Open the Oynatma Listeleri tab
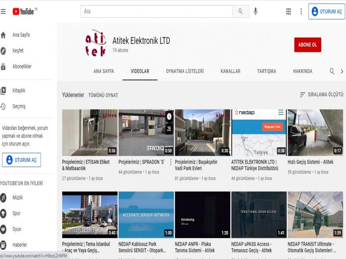Screen dimensions: 346x259 [x=185, y=71]
